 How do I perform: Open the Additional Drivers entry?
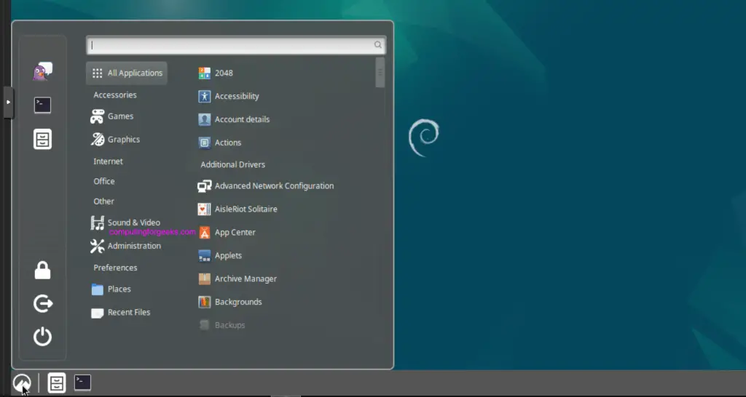(x=232, y=165)
